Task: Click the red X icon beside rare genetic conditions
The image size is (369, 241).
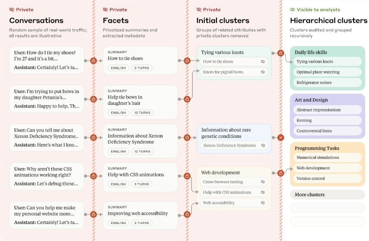Action: [x=280, y=137]
